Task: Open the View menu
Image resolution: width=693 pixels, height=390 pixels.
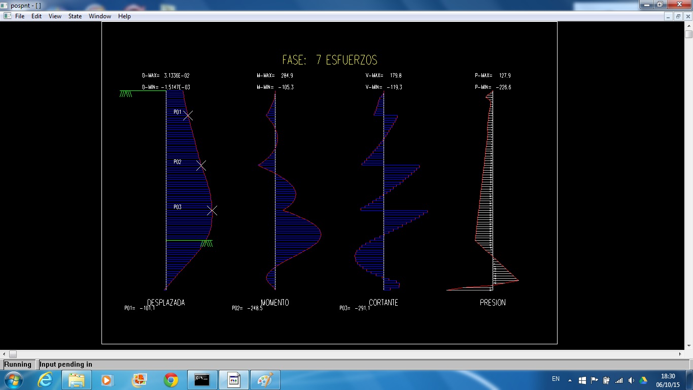Action: 55,16
